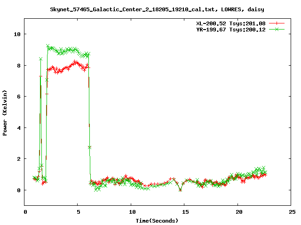This screenshot has width=301, height=225.
Task: Click the Power (Kelvin) axis label
Action: point(5,112)
